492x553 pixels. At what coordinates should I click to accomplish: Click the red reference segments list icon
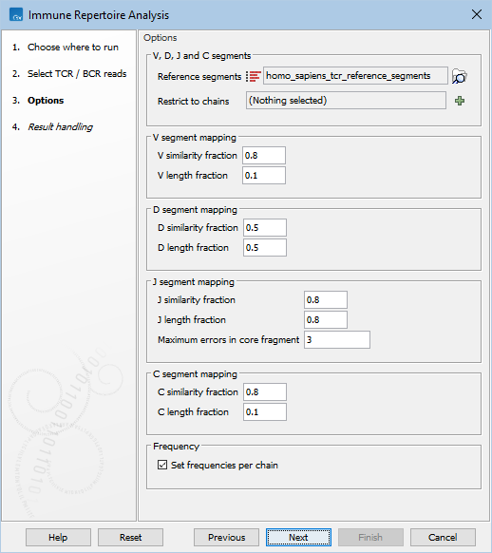pyautogui.click(x=254, y=76)
